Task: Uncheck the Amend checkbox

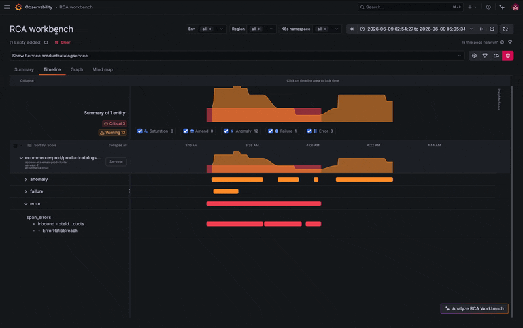Action: [186, 131]
